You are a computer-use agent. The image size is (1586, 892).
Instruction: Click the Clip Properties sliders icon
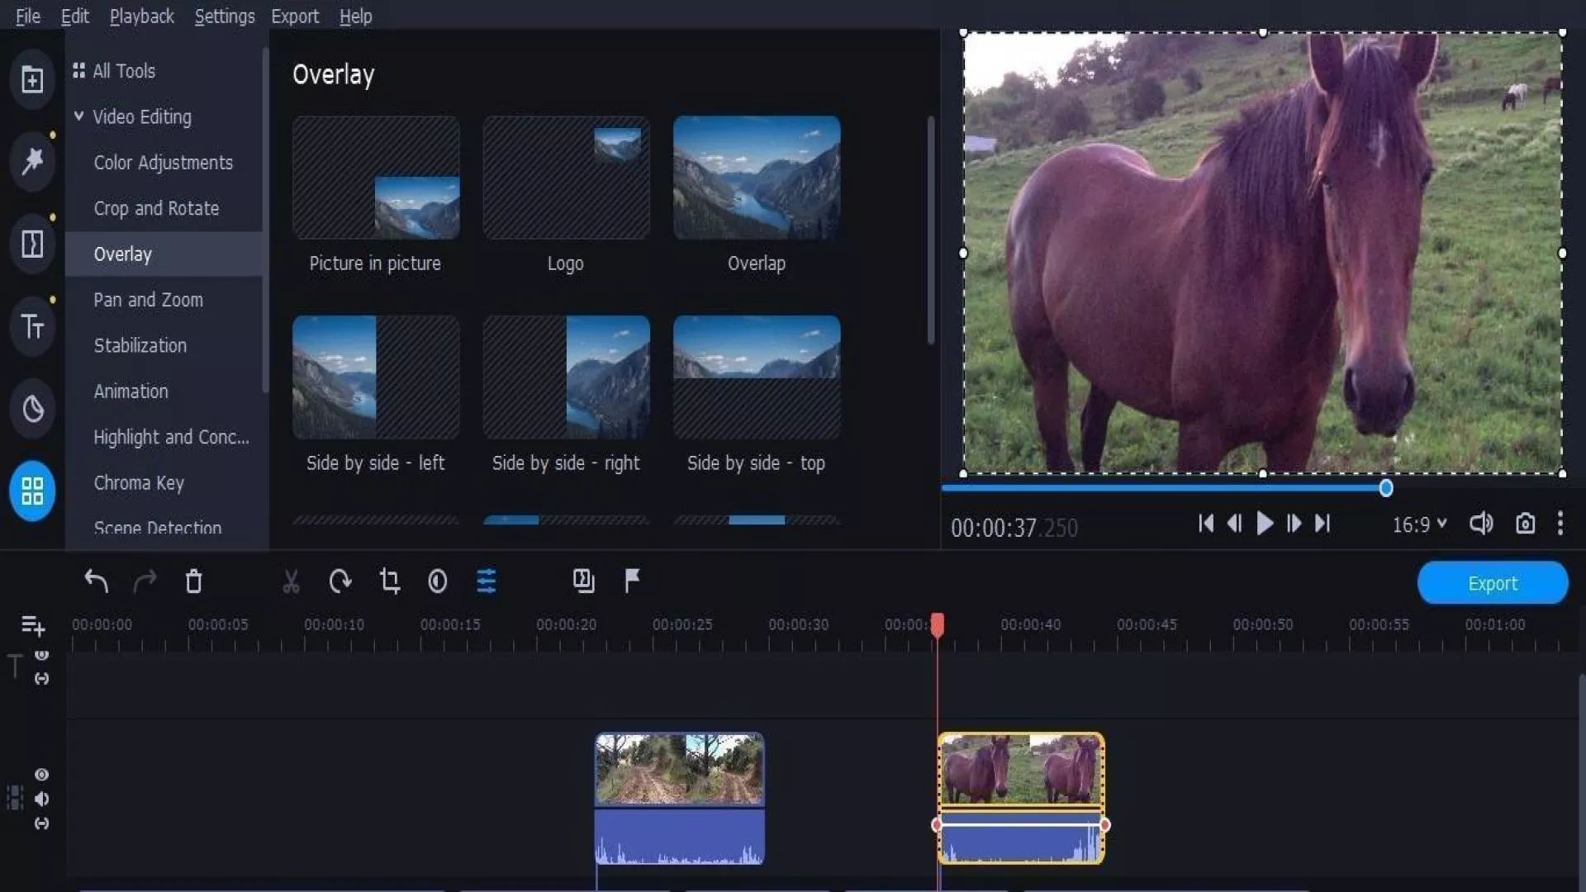coord(487,581)
